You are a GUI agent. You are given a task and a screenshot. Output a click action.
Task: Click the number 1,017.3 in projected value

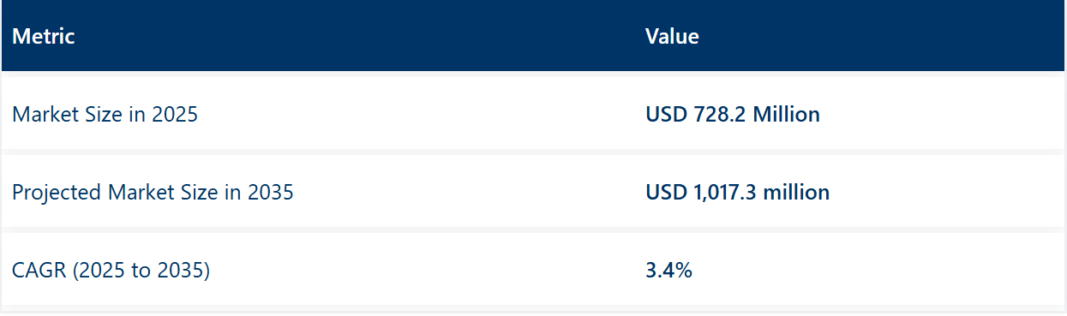click(721, 193)
